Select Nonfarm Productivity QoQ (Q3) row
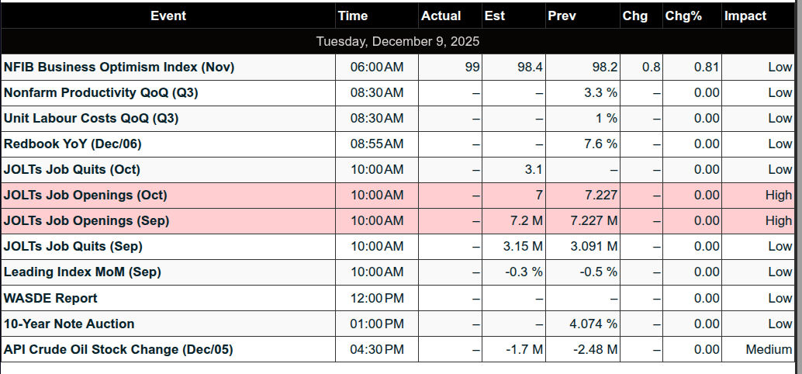This screenshot has width=802, height=374. tap(101, 93)
